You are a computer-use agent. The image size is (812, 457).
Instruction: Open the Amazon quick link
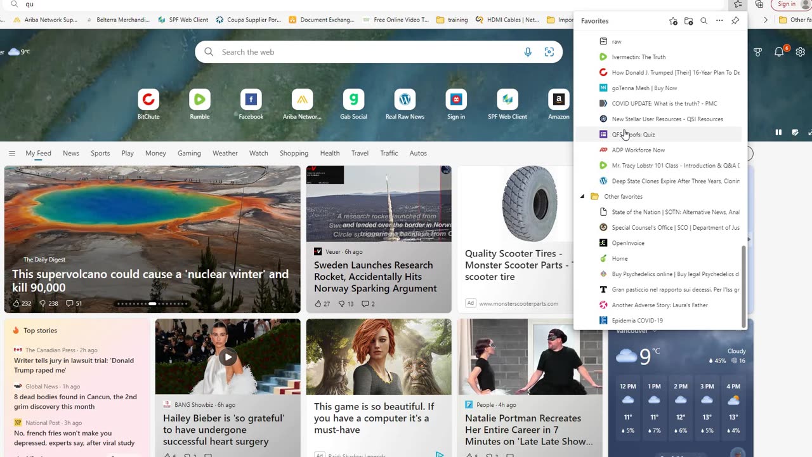tap(558, 104)
